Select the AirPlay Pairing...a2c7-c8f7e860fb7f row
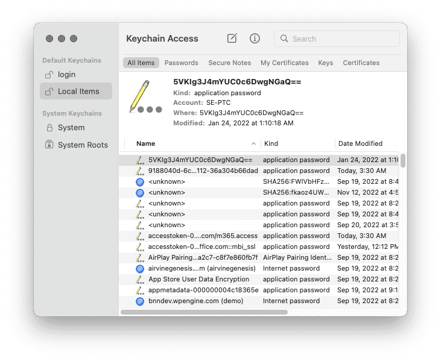This screenshot has height=361, width=441. point(258,257)
